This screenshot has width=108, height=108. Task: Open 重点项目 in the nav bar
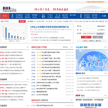coord(65,15)
